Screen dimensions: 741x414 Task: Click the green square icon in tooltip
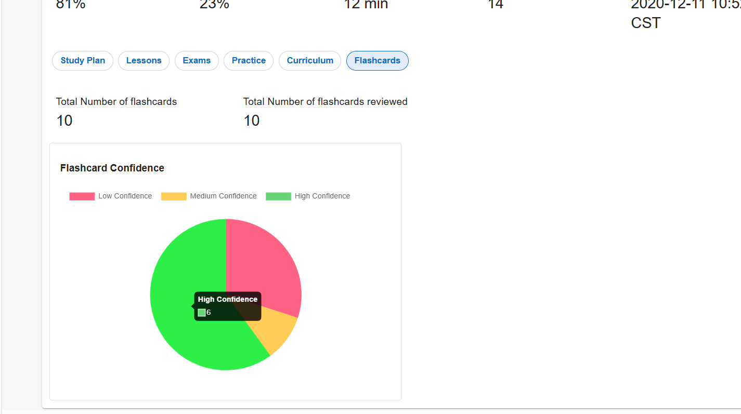coord(202,313)
